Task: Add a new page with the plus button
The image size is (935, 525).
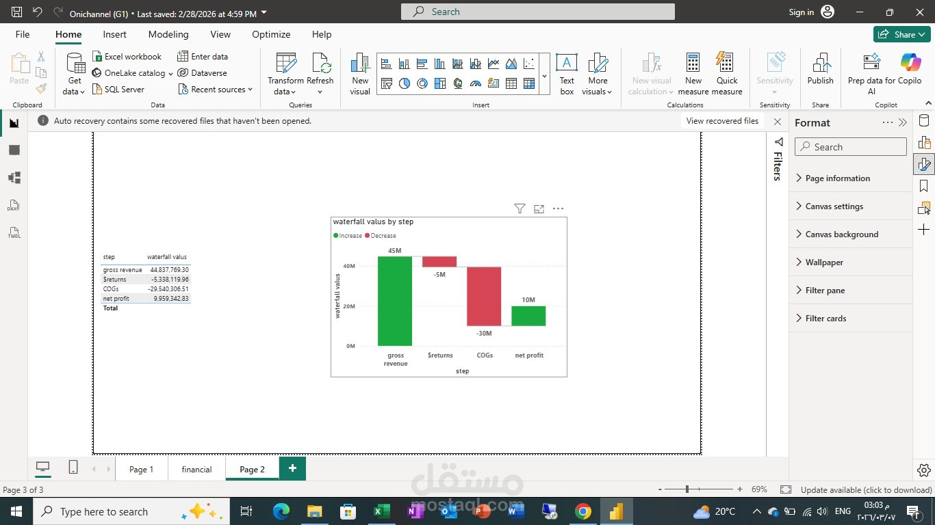Action: click(292, 468)
